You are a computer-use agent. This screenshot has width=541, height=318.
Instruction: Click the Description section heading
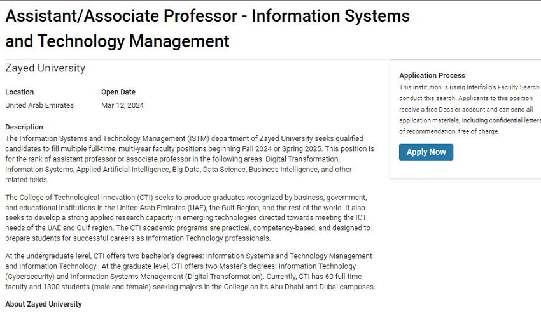(x=24, y=127)
